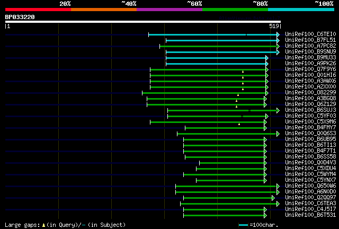Select the UniRef100_Q01HI6 label

tap(310, 75)
